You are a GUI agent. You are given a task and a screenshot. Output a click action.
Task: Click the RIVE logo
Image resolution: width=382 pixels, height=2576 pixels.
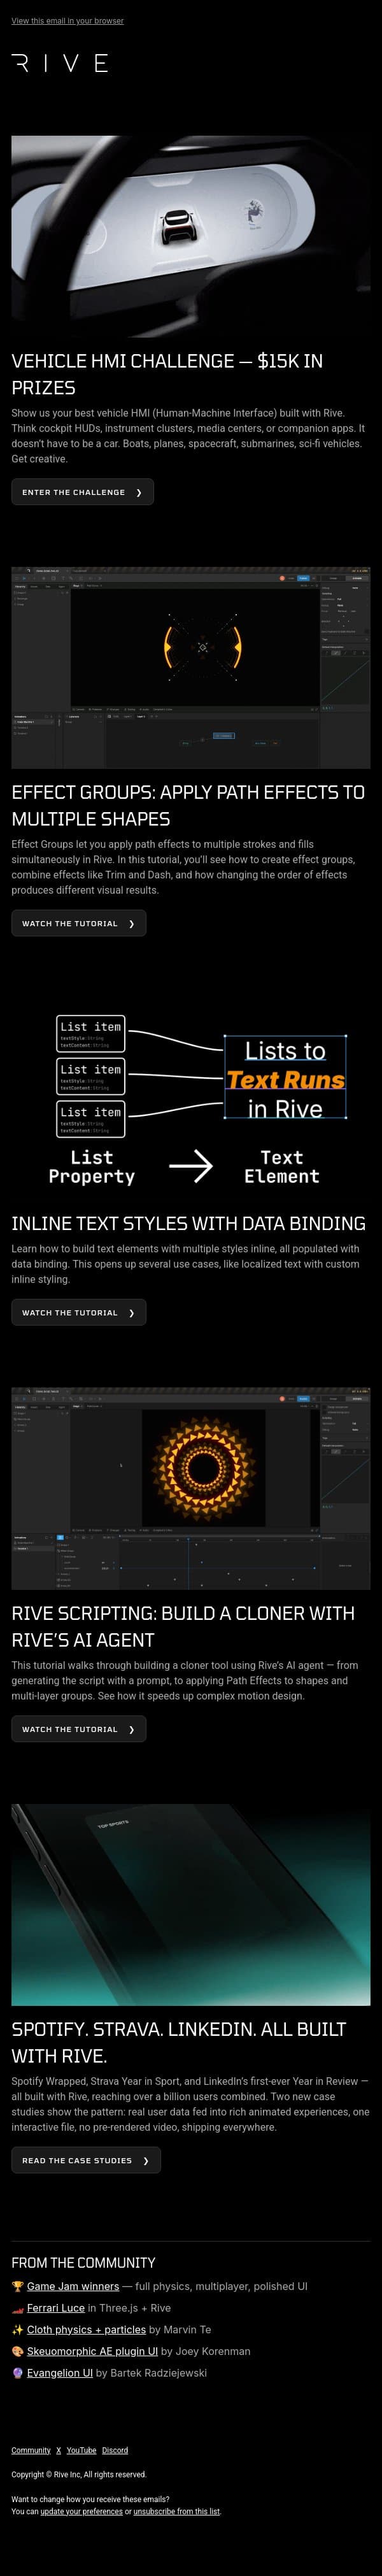tap(59, 63)
